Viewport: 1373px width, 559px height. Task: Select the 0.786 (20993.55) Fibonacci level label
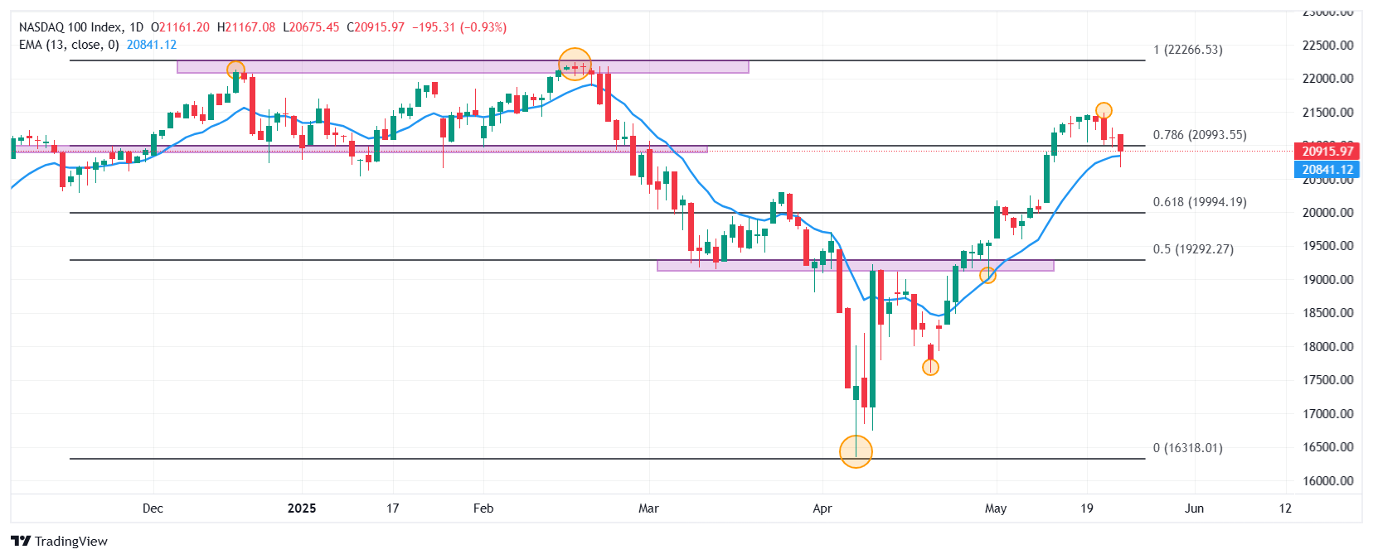pyautogui.click(x=1200, y=135)
